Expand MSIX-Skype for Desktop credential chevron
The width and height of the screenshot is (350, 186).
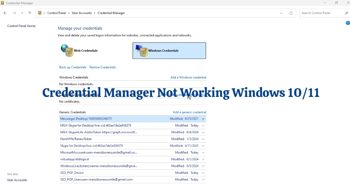click(x=203, y=126)
